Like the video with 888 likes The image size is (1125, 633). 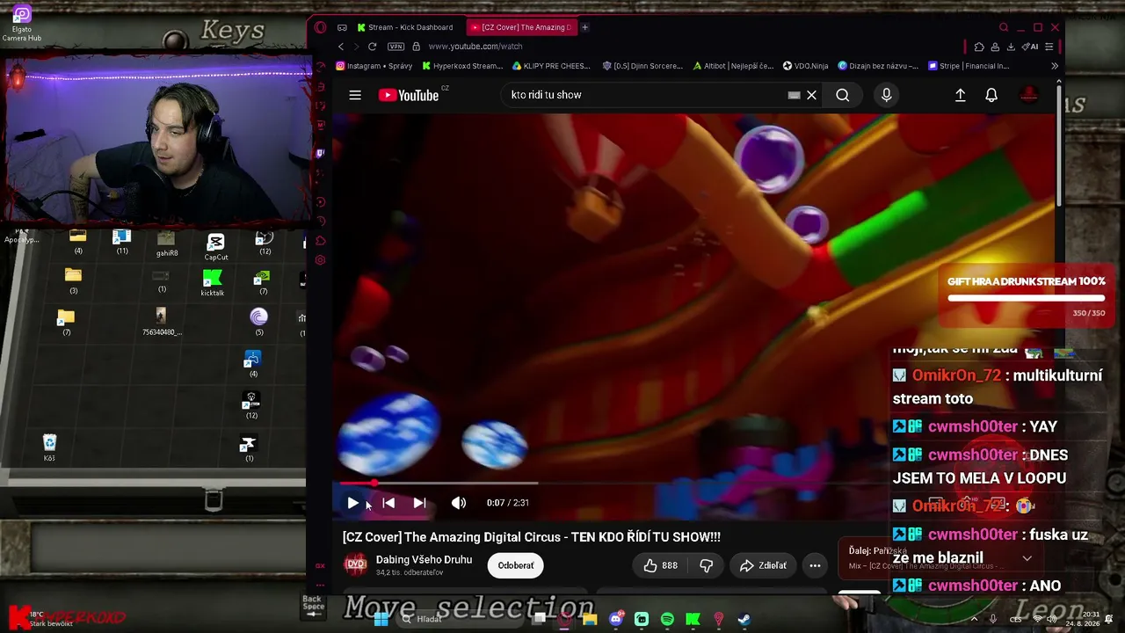660,565
